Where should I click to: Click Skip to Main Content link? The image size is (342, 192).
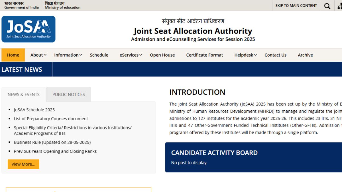click(296, 5)
